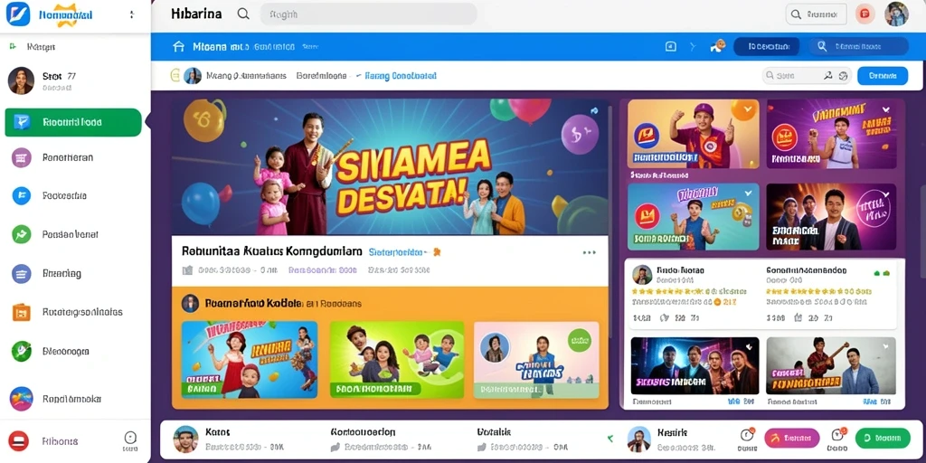Click the yellow outline icon below home icon
926x463 pixels.
tap(175, 75)
